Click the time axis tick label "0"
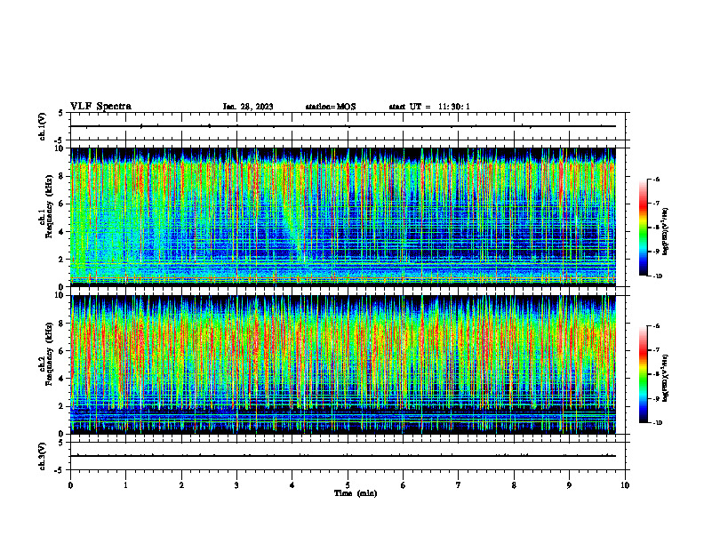This screenshot has width=704, height=544. click(x=70, y=485)
